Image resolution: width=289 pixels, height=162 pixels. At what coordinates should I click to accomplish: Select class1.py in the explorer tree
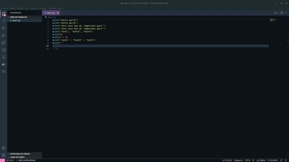click(x=24, y=21)
